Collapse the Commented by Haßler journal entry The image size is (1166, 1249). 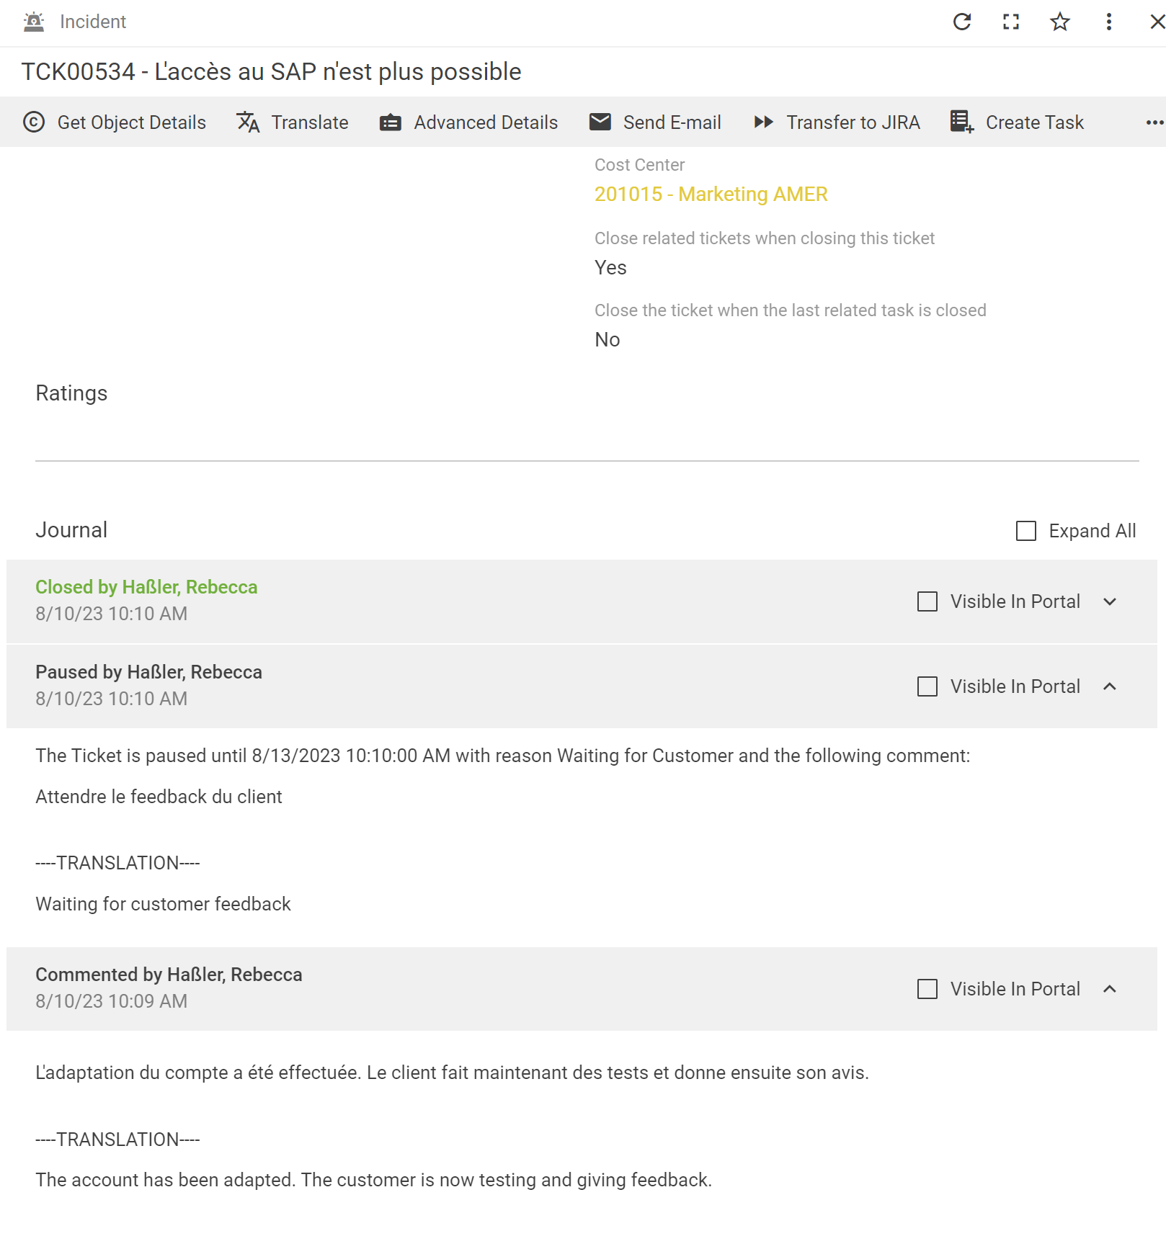(1110, 989)
